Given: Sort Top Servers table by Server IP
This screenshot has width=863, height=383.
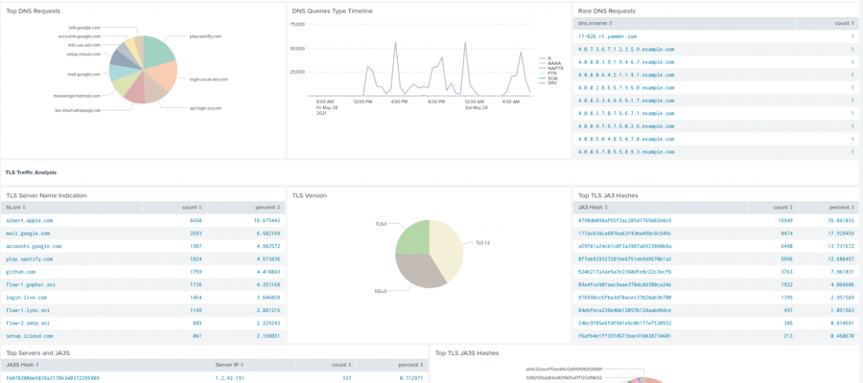Looking at the screenshot, I should pyautogui.click(x=229, y=365).
